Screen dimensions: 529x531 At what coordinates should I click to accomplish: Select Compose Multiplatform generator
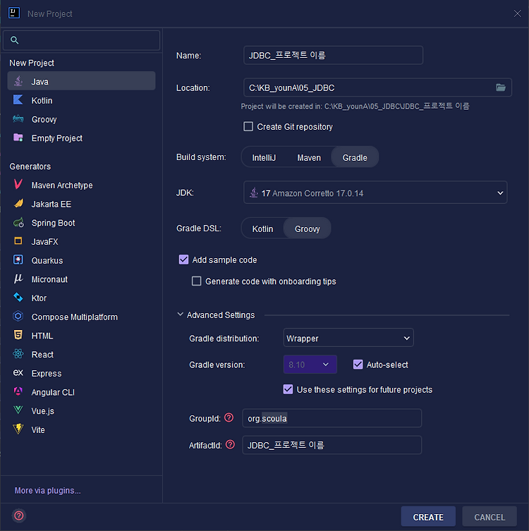click(x=81, y=317)
